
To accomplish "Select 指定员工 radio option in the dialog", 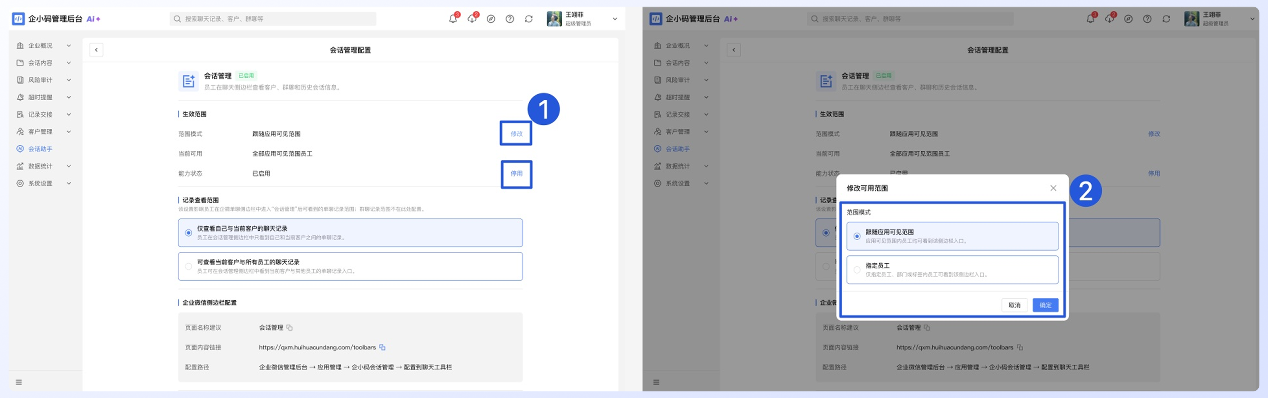I will (857, 270).
